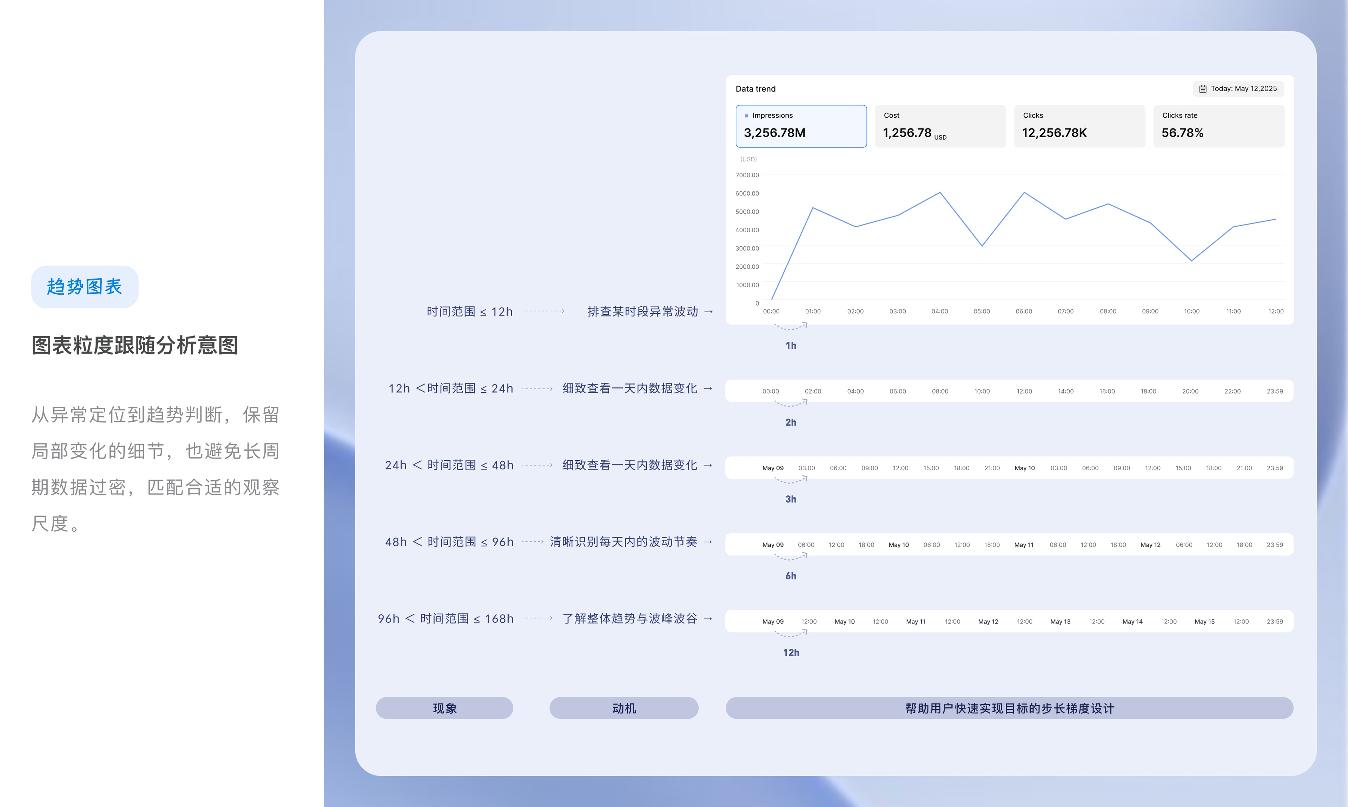1348x807 pixels.
Task: Click the 22:00 tick in the 2h axis
Action: coord(1232,392)
